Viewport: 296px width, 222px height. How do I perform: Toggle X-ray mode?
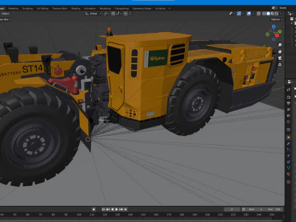pyautogui.click(x=258, y=14)
